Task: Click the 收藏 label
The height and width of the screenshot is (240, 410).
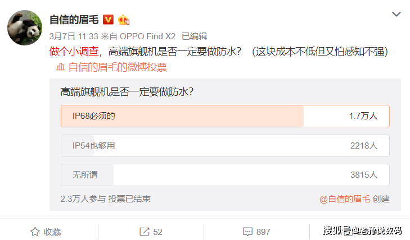Action: pyautogui.click(x=52, y=232)
